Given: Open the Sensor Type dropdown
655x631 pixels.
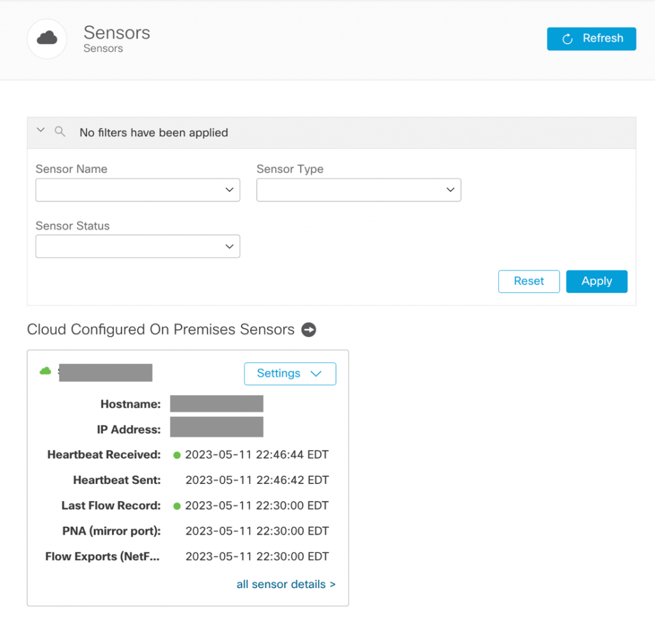Looking at the screenshot, I should click(x=358, y=190).
